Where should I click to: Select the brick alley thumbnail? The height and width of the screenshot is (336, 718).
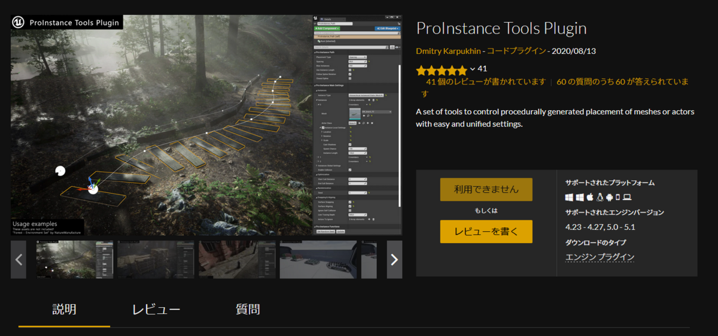pyautogui.click(x=237, y=259)
